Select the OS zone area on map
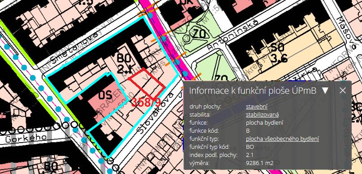This screenshot has height=174, width=362. pos(105,95)
